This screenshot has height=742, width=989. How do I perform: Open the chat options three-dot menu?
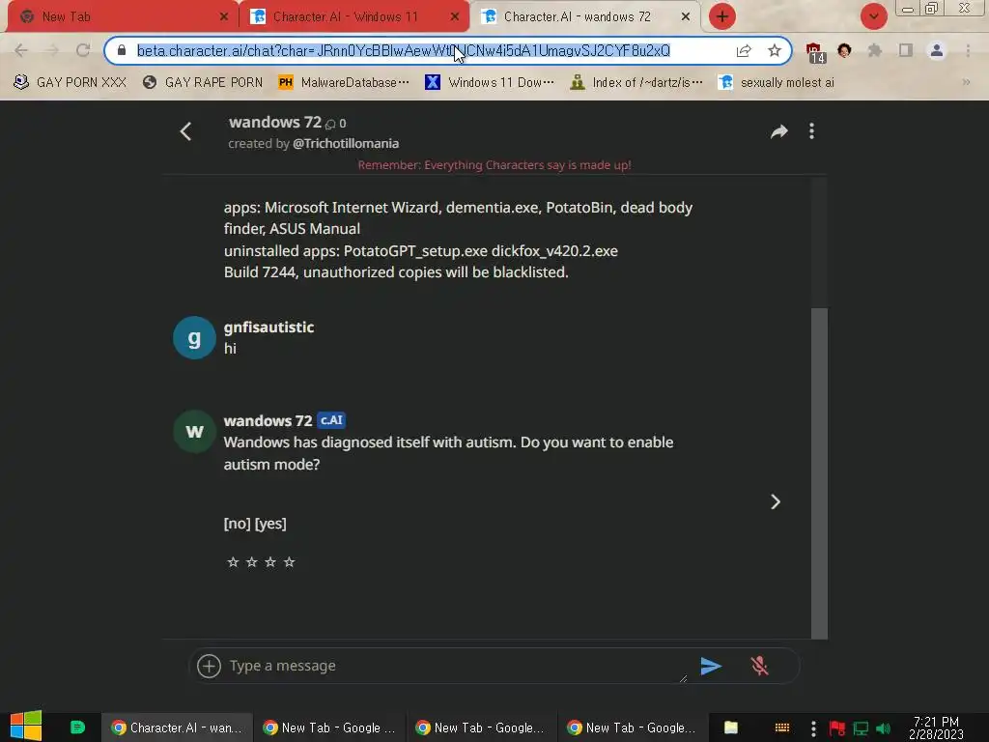pyautogui.click(x=811, y=131)
